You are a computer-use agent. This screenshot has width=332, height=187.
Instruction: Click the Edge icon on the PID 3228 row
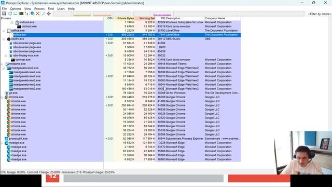pos(7,143)
